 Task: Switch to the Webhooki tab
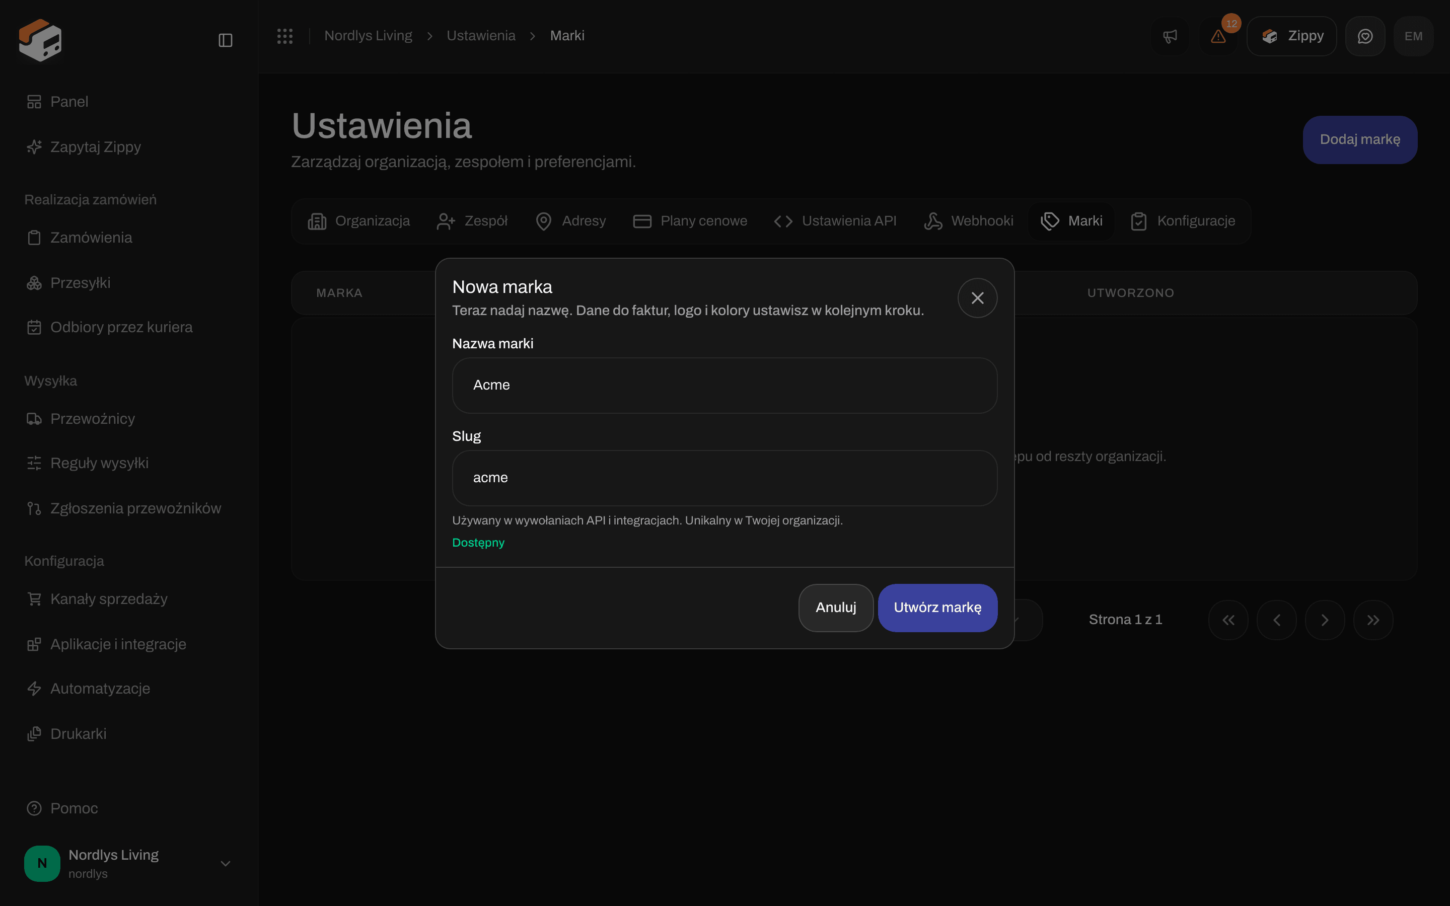pyautogui.click(x=969, y=221)
